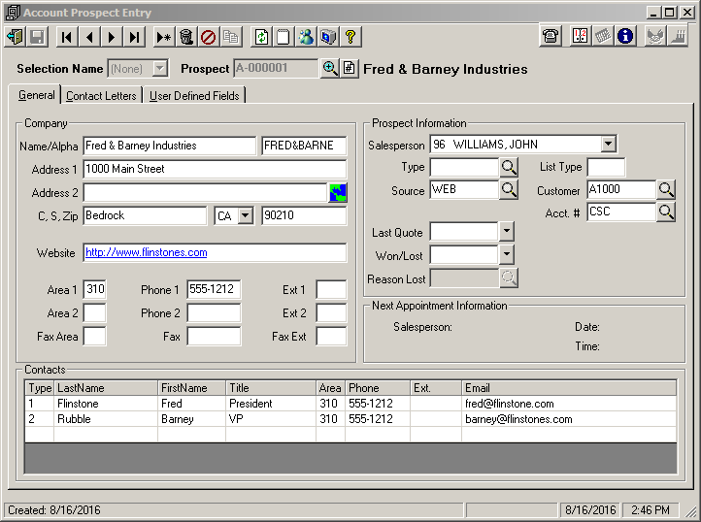The height and width of the screenshot is (522, 701).
Task: Click the Acct. # field CSC
Action: pyautogui.click(x=621, y=212)
